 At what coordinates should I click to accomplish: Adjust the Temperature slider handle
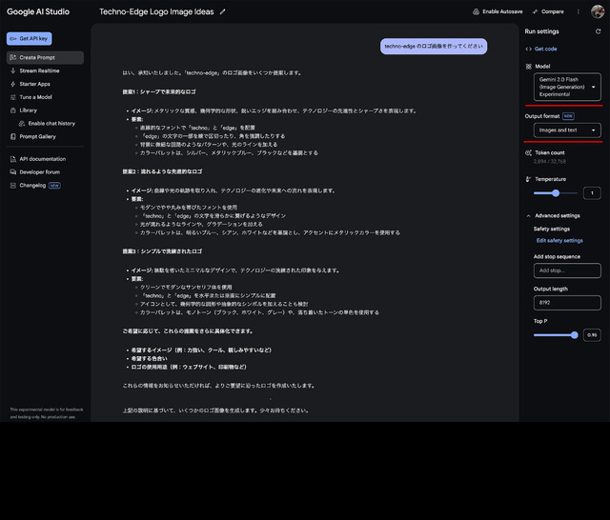[556, 193]
